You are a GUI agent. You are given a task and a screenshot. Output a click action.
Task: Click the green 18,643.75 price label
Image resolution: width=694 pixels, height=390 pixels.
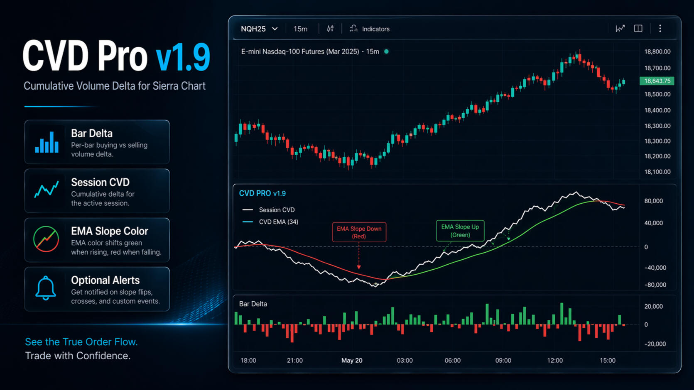pyautogui.click(x=657, y=81)
